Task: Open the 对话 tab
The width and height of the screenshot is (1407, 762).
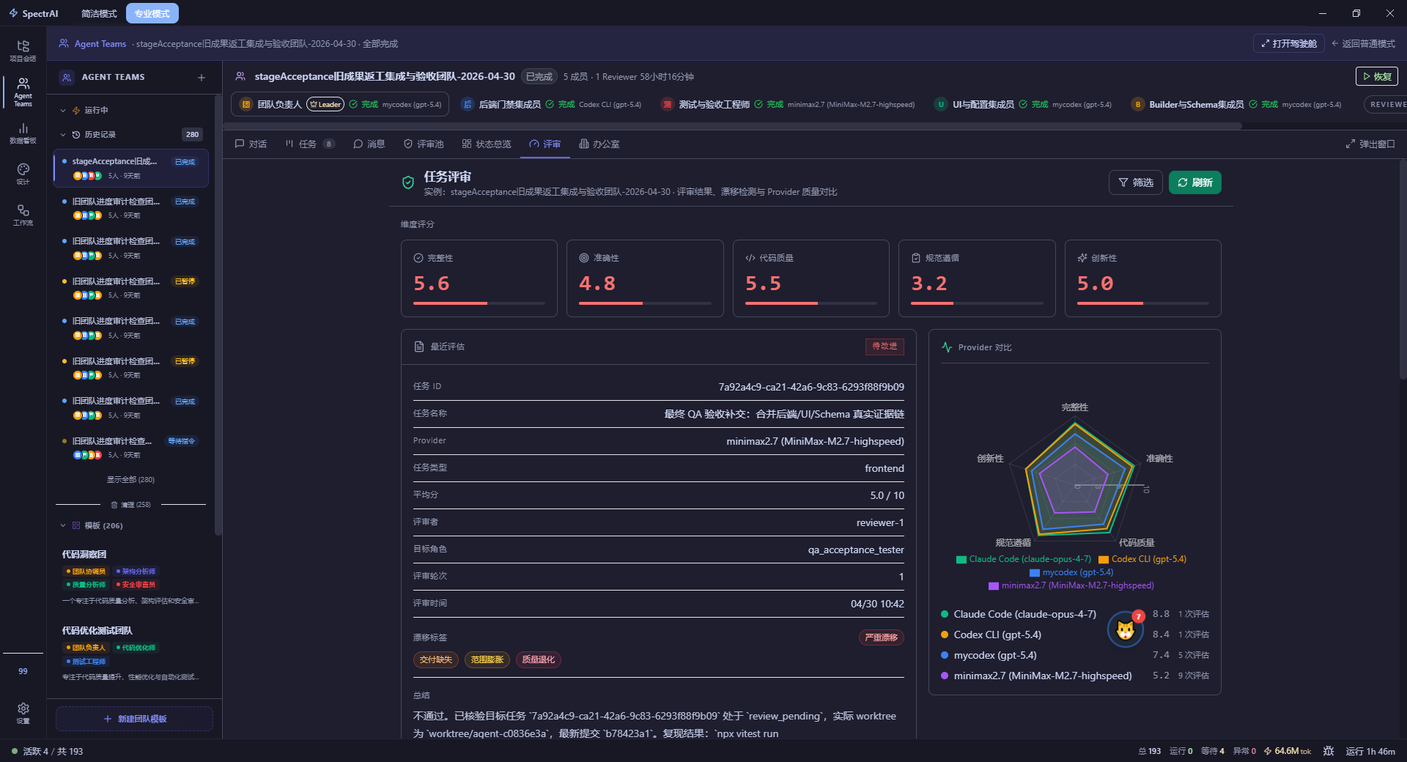Action: (251, 144)
